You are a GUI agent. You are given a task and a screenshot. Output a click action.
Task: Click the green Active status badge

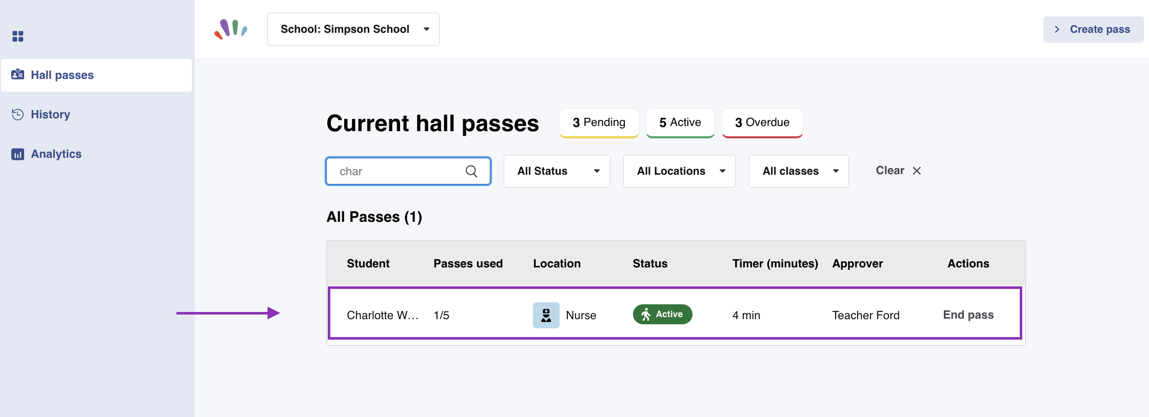click(x=662, y=315)
